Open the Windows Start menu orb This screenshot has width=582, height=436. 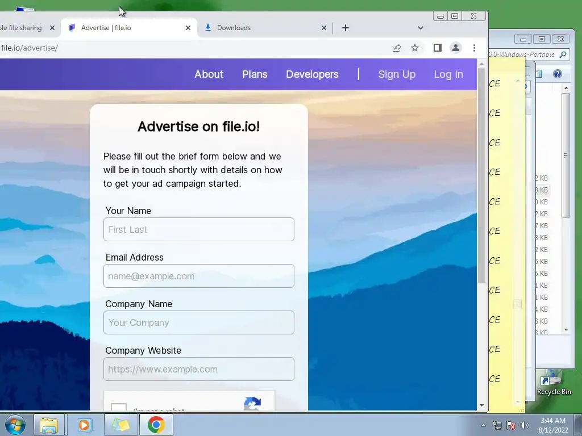(x=15, y=425)
